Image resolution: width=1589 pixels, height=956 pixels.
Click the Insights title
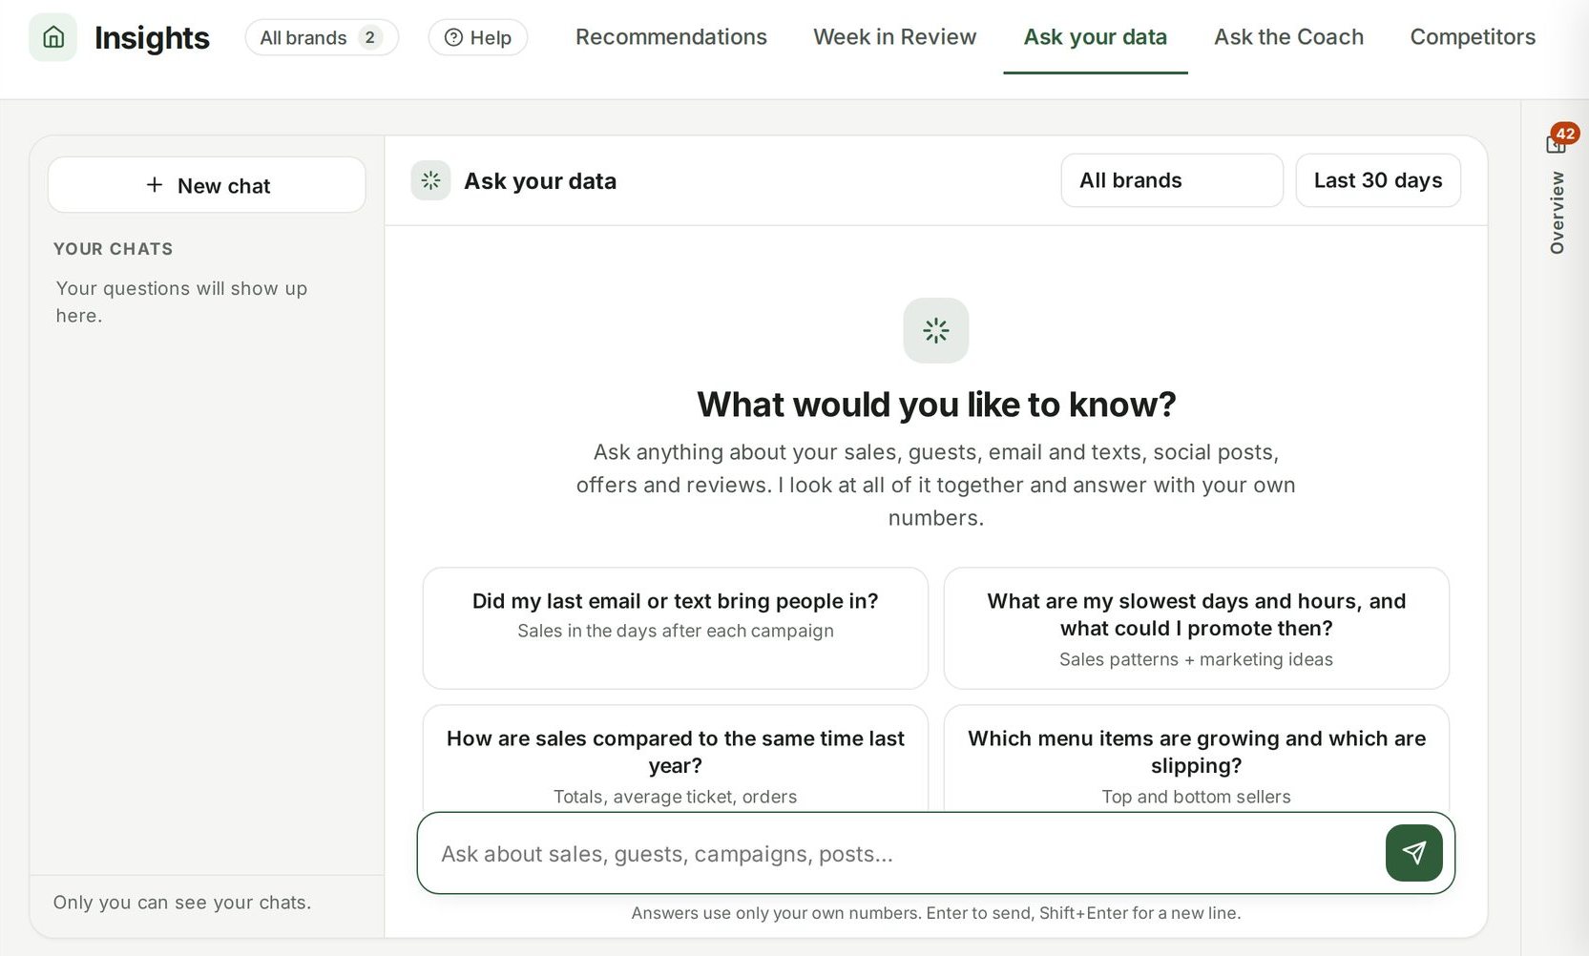[x=152, y=37]
